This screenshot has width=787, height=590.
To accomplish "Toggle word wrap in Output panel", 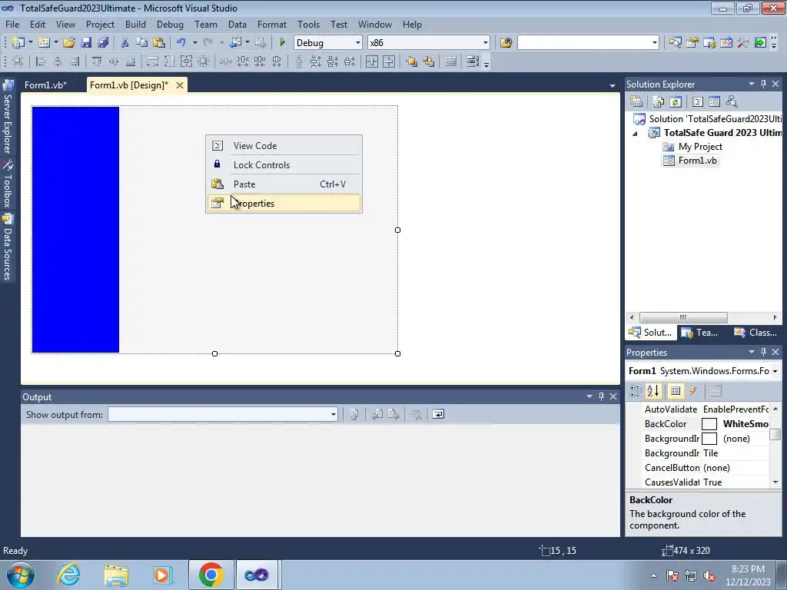I will click(438, 414).
